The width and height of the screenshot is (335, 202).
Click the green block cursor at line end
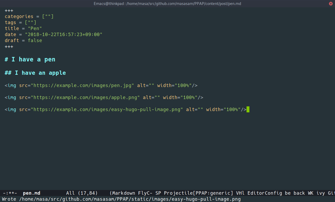pyautogui.click(x=248, y=109)
